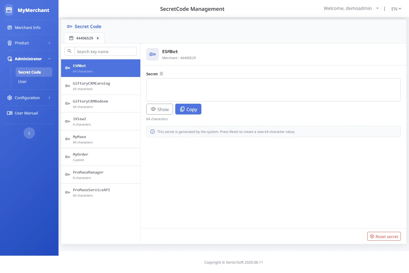Select the iView2 key row
409x273 pixels.
tap(101, 121)
